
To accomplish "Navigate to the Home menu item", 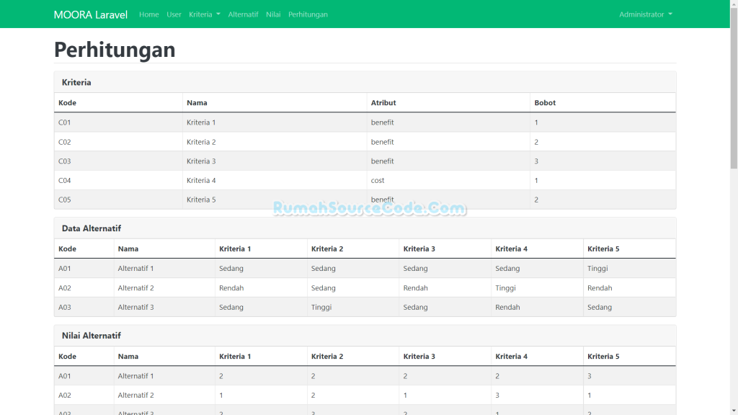I will tap(148, 14).
